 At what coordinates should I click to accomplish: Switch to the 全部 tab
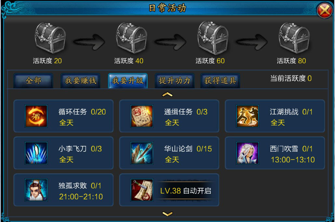[x=33, y=81]
